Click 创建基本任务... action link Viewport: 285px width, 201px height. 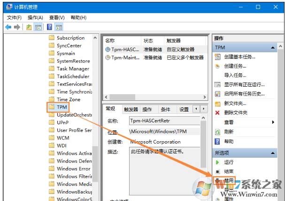[239, 57]
